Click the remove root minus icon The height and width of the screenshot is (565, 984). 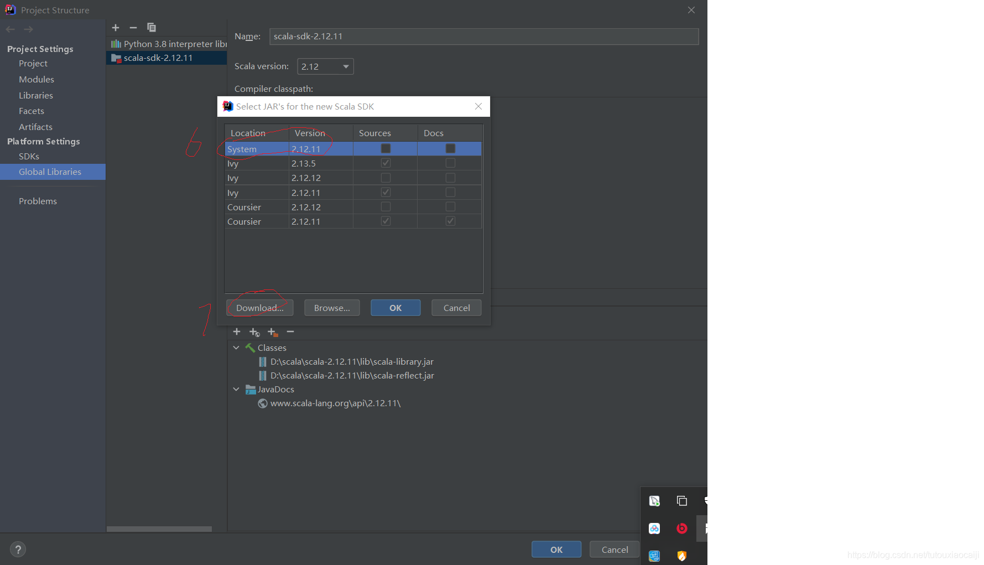point(290,331)
